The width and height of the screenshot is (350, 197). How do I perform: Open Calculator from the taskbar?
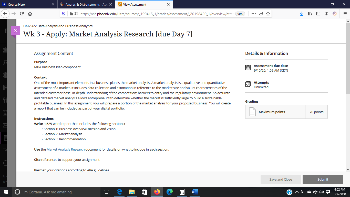(x=182, y=192)
